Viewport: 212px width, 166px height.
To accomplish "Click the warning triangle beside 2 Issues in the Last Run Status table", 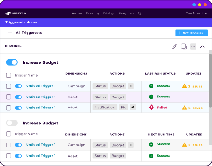I will [x=185, y=86].
